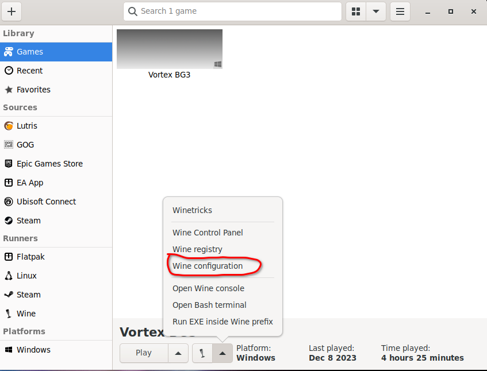Select Open Bash terminal

click(223, 305)
